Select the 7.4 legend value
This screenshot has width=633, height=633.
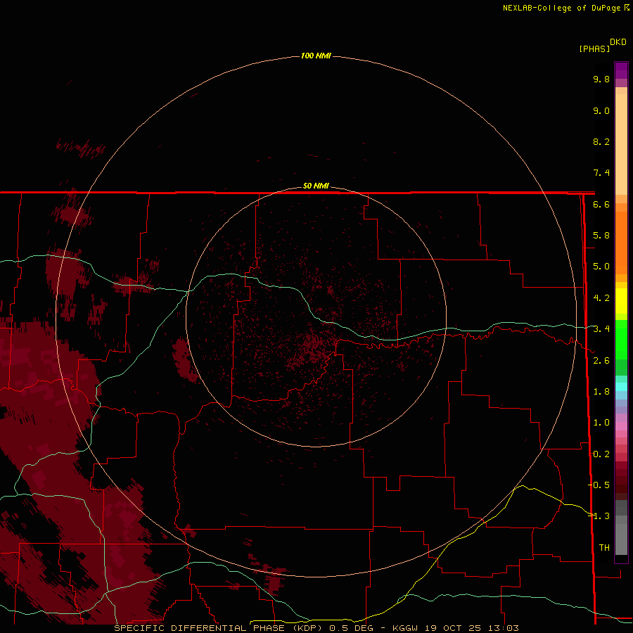point(601,173)
